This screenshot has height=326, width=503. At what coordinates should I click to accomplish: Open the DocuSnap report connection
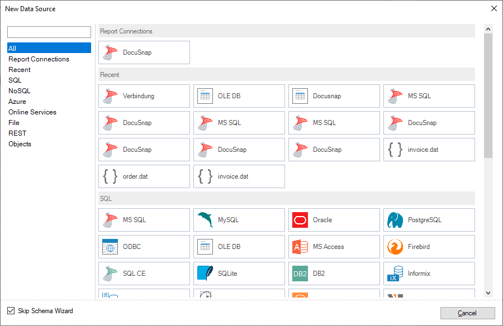coord(144,52)
